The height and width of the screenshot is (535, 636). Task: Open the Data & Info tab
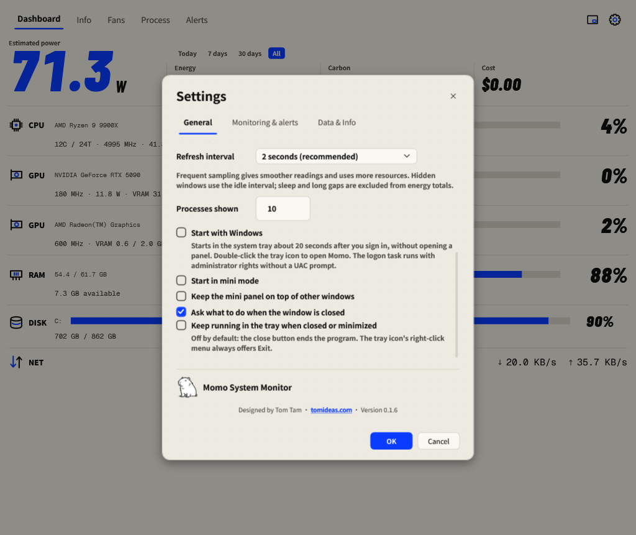pyautogui.click(x=337, y=122)
